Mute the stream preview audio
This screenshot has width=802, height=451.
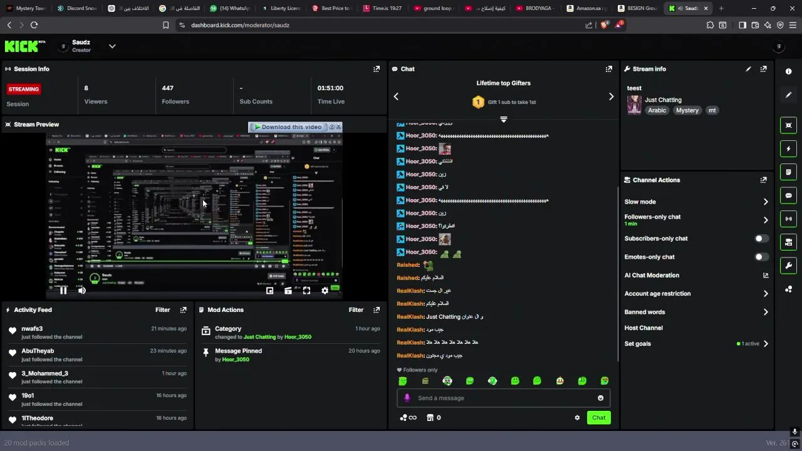click(x=82, y=290)
